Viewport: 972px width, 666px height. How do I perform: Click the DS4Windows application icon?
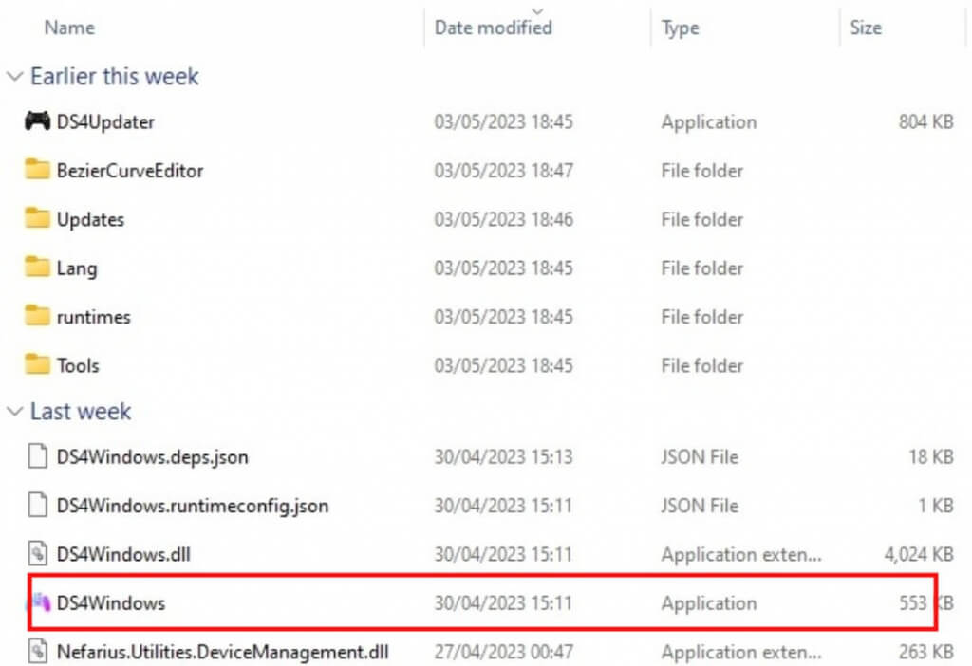tap(37, 603)
